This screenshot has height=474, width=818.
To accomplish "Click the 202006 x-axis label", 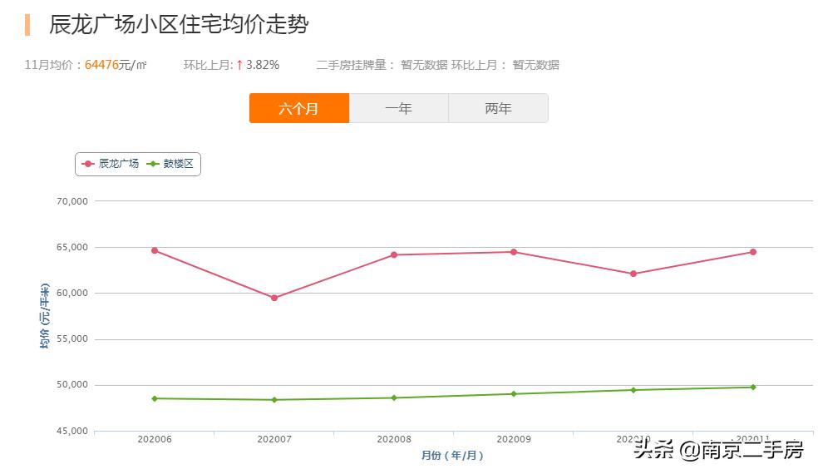I will pos(155,440).
